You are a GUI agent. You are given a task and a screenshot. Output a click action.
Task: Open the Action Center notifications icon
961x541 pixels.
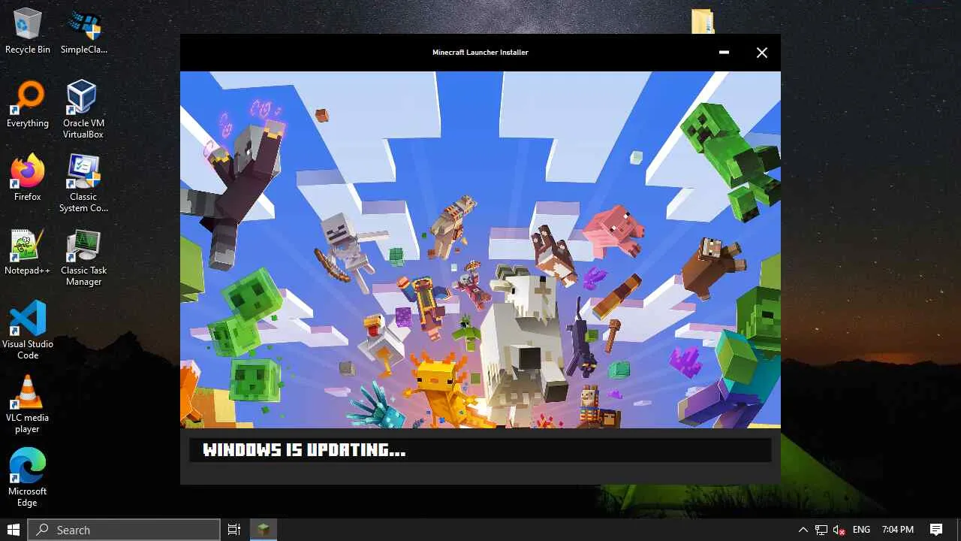[x=936, y=530]
